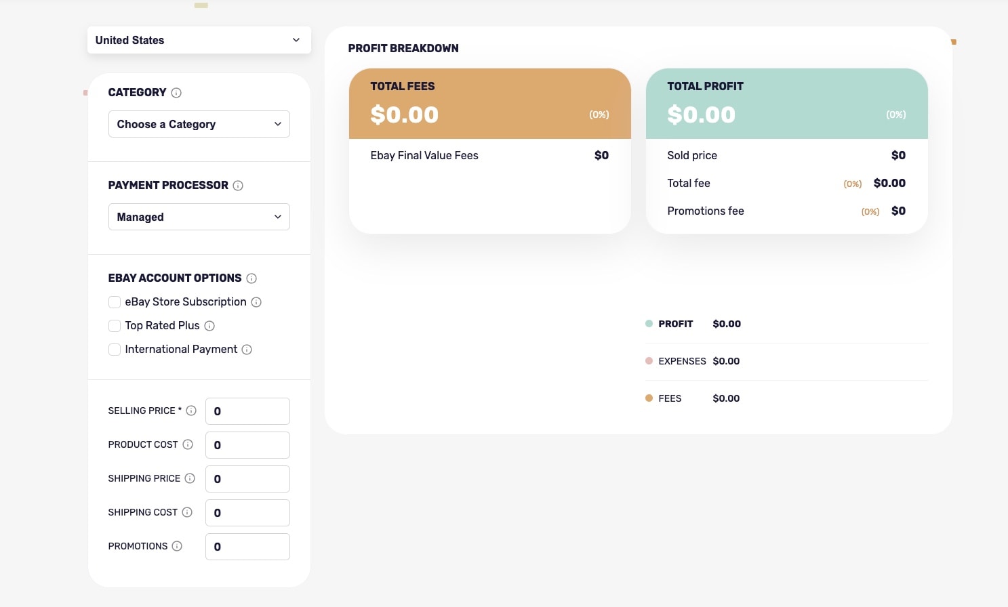The width and height of the screenshot is (1008, 607).
Task: Open the Managed payment processor dropdown
Action: [x=199, y=217]
